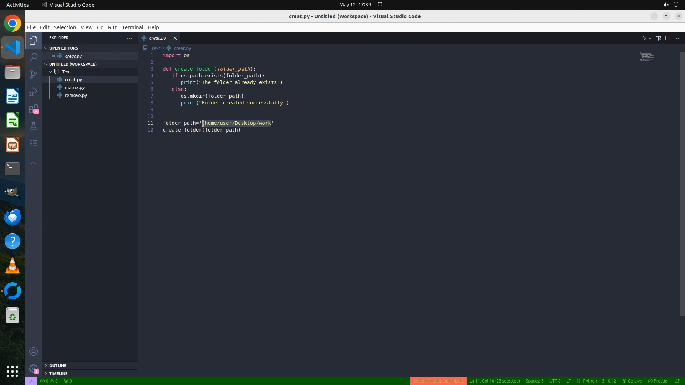Toggle Screen Reader Optimized status item
This screenshot has width=685, height=385.
pos(438,381)
